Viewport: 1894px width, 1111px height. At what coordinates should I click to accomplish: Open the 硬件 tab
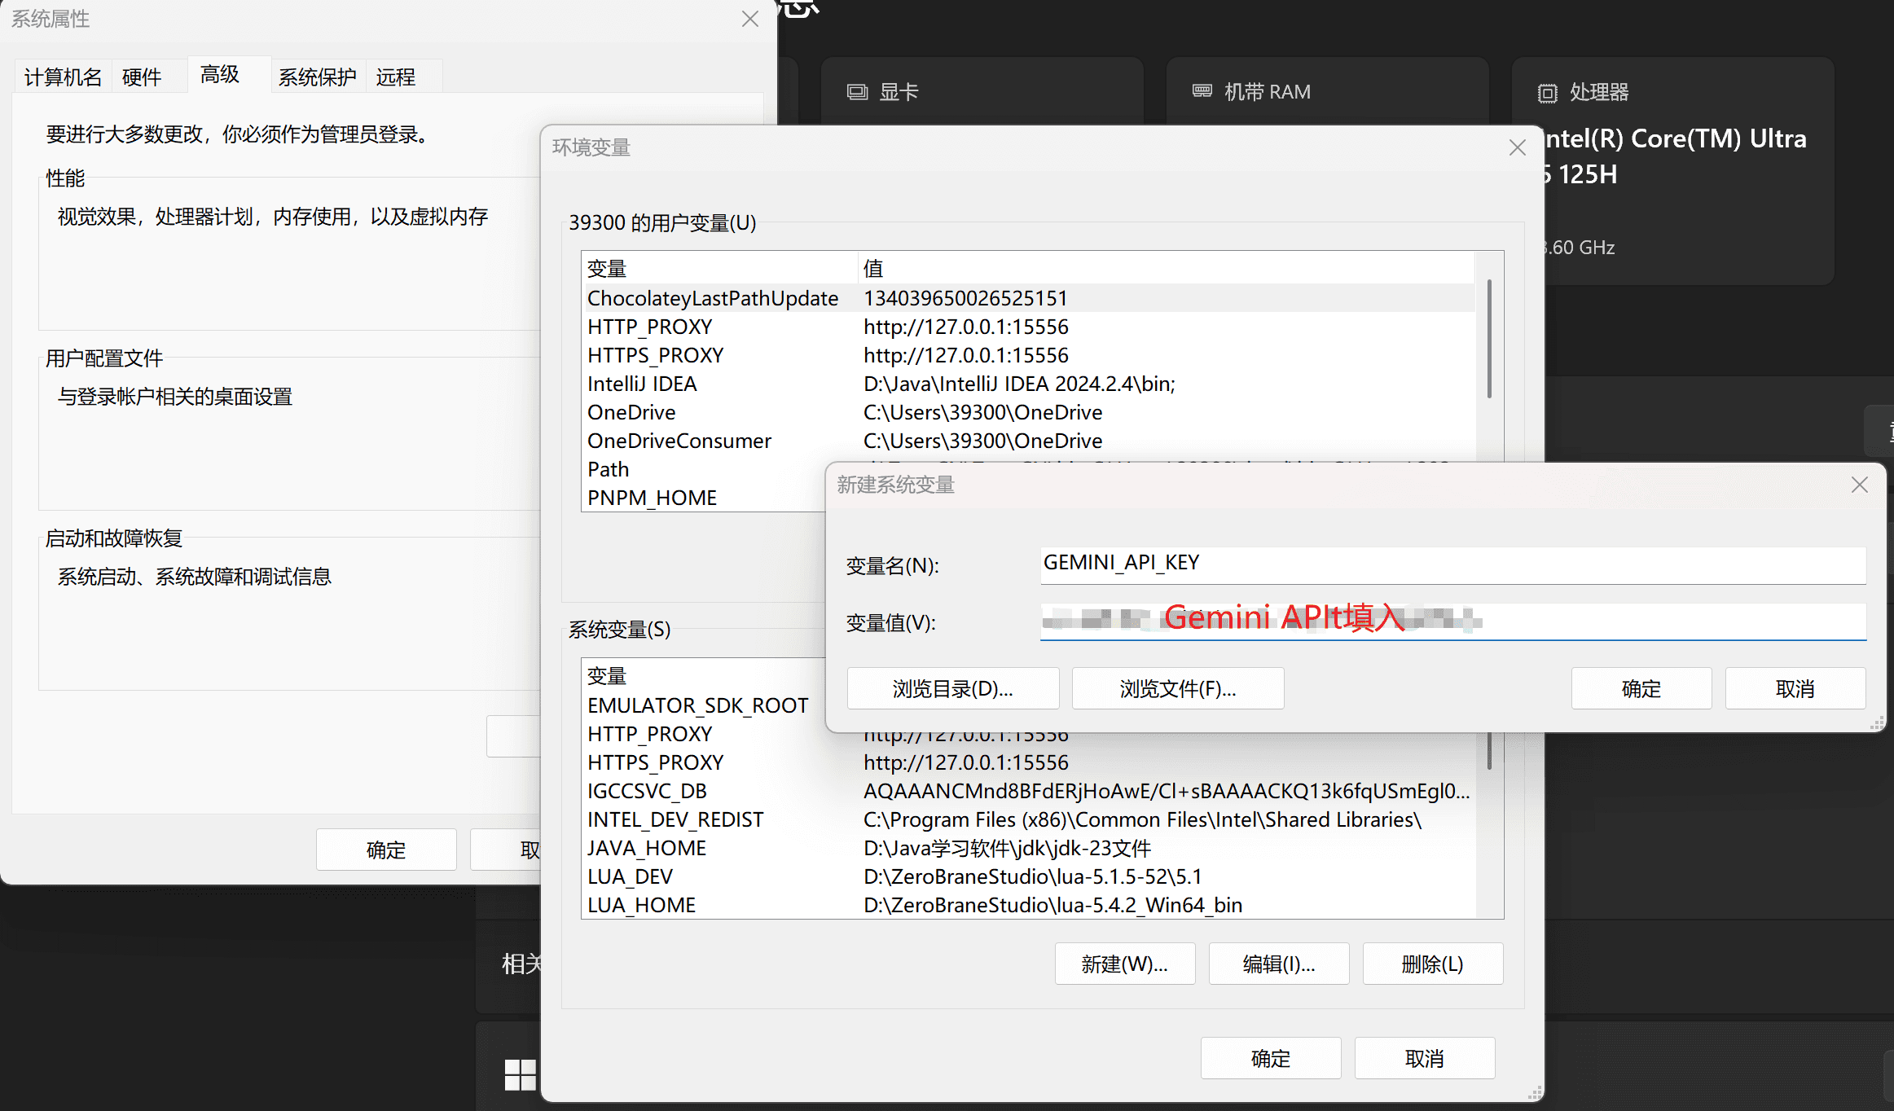click(x=142, y=77)
